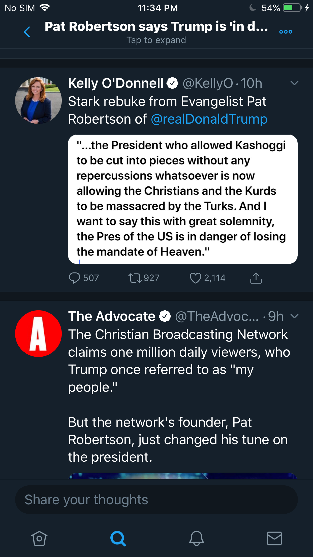View The Advocate's red logo avatar
The image size is (313, 557).
38,333
